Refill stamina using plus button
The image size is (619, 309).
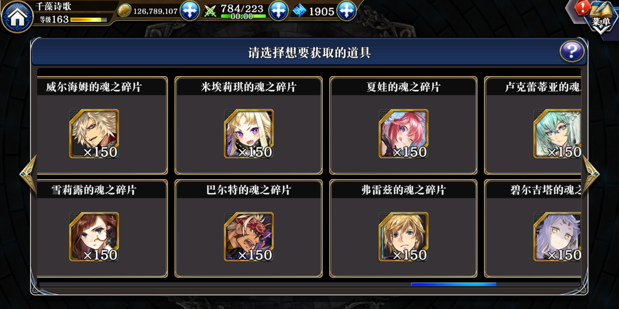tap(278, 11)
